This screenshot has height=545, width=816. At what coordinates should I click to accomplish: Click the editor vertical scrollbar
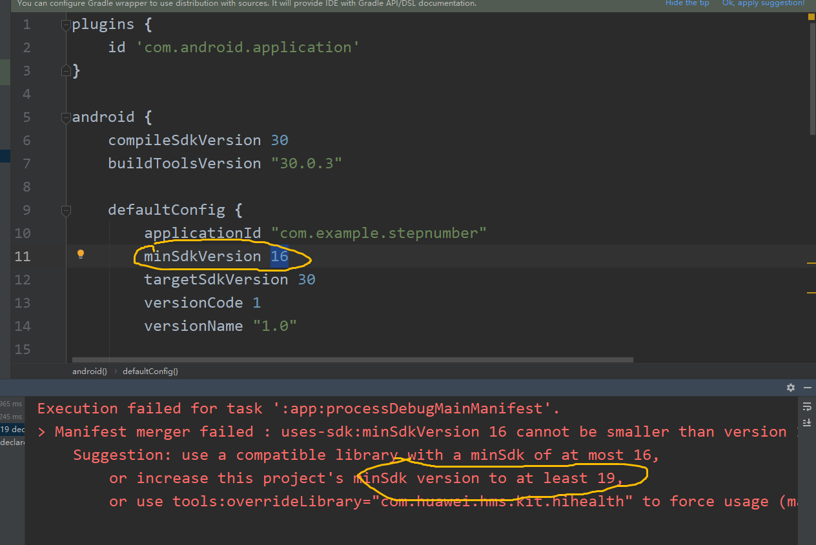(x=812, y=81)
